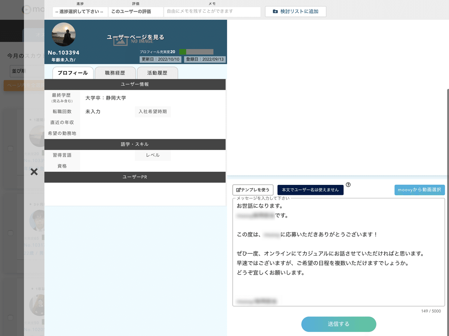Click the 149 / 5000 character counter

pyautogui.click(x=431, y=311)
